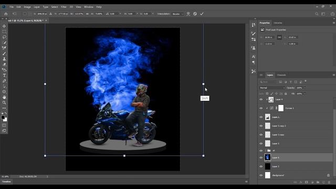Image resolution: width=336 pixels, height=189 pixels.
Task: Select the Layer 5 copy 2 row
Action: pyautogui.click(x=296, y=126)
